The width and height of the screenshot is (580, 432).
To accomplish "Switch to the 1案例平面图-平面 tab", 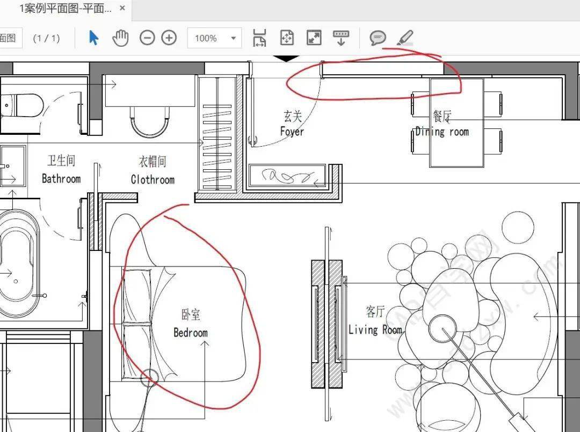I will [x=66, y=8].
